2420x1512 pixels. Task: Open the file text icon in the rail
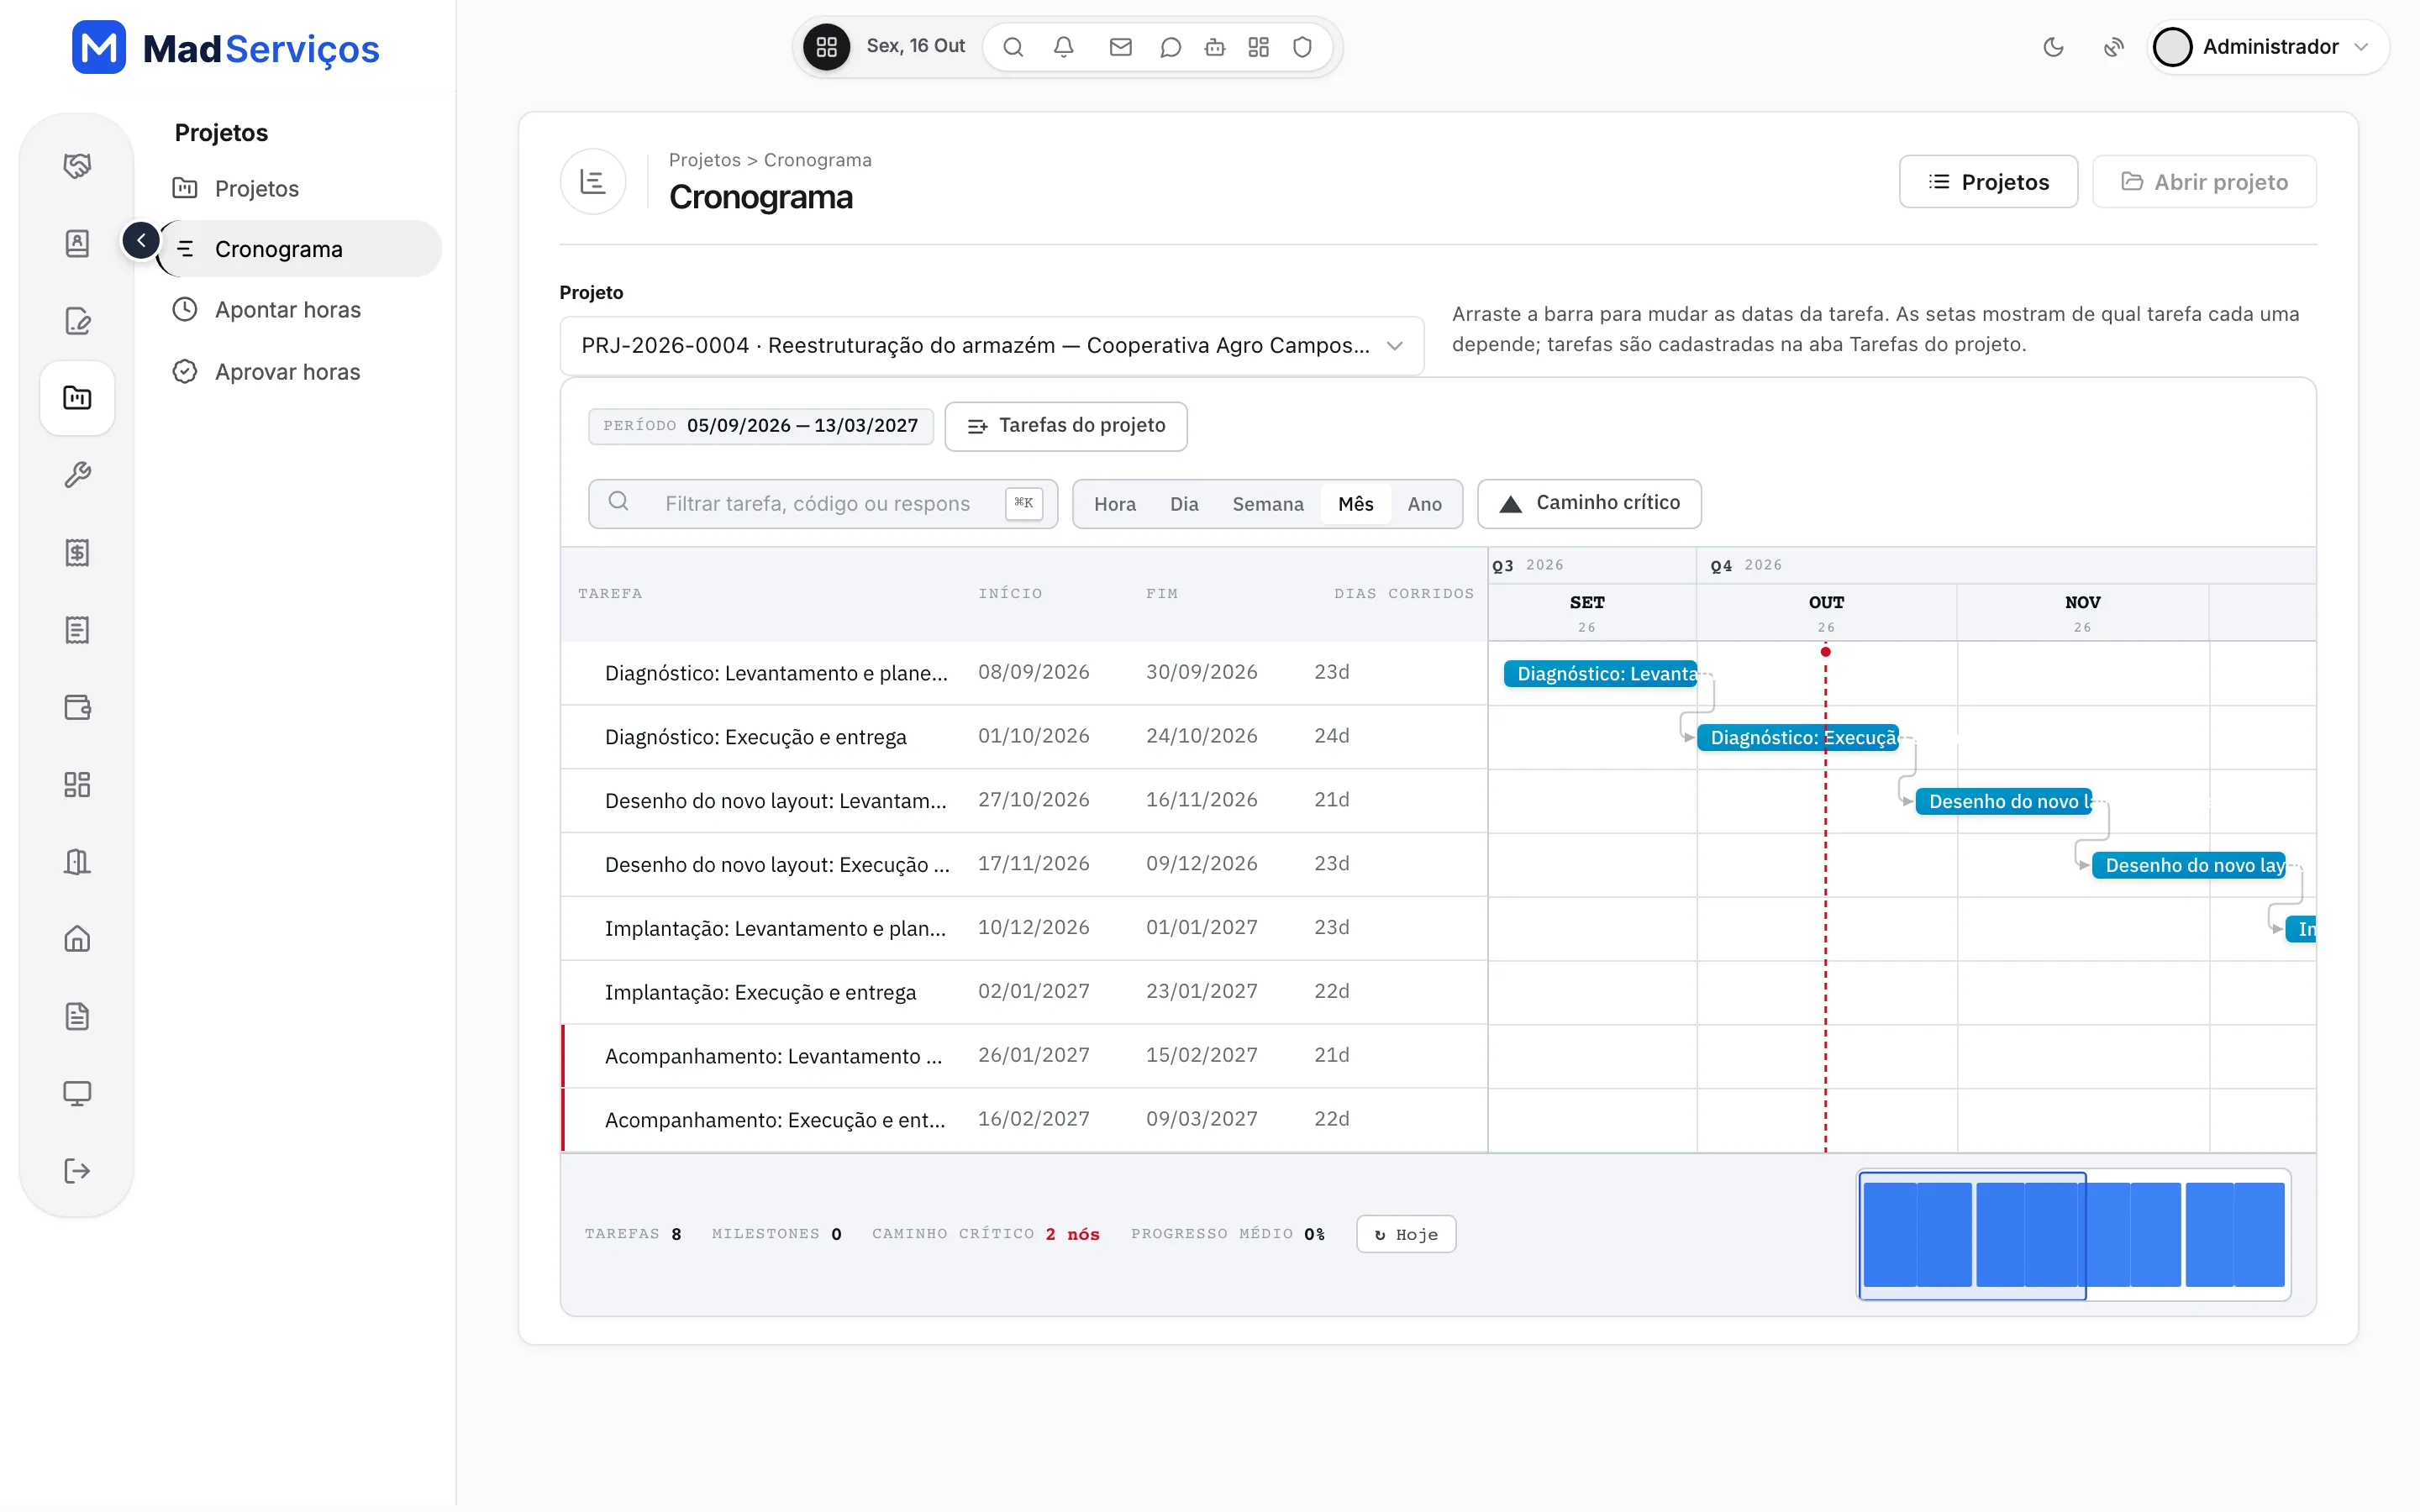pos(77,1017)
